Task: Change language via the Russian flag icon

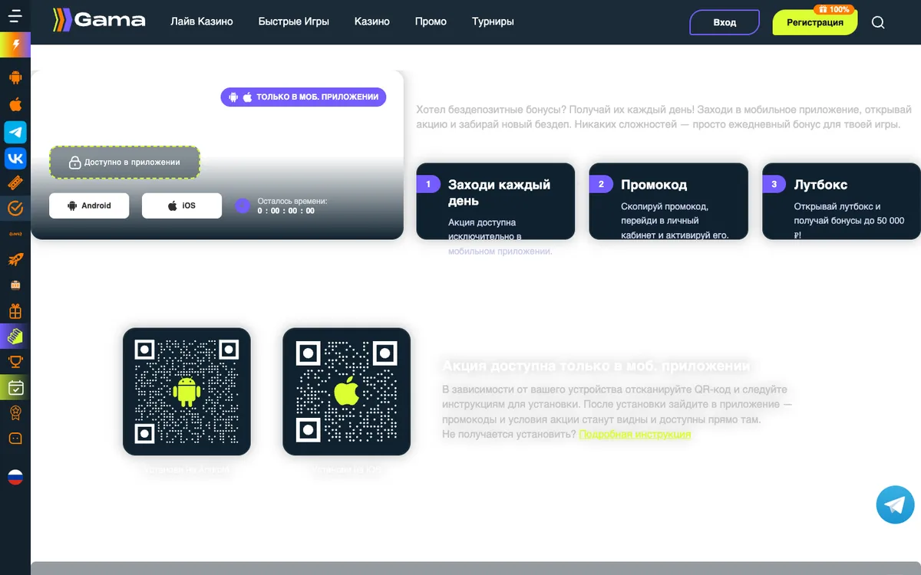Action: click(x=15, y=477)
